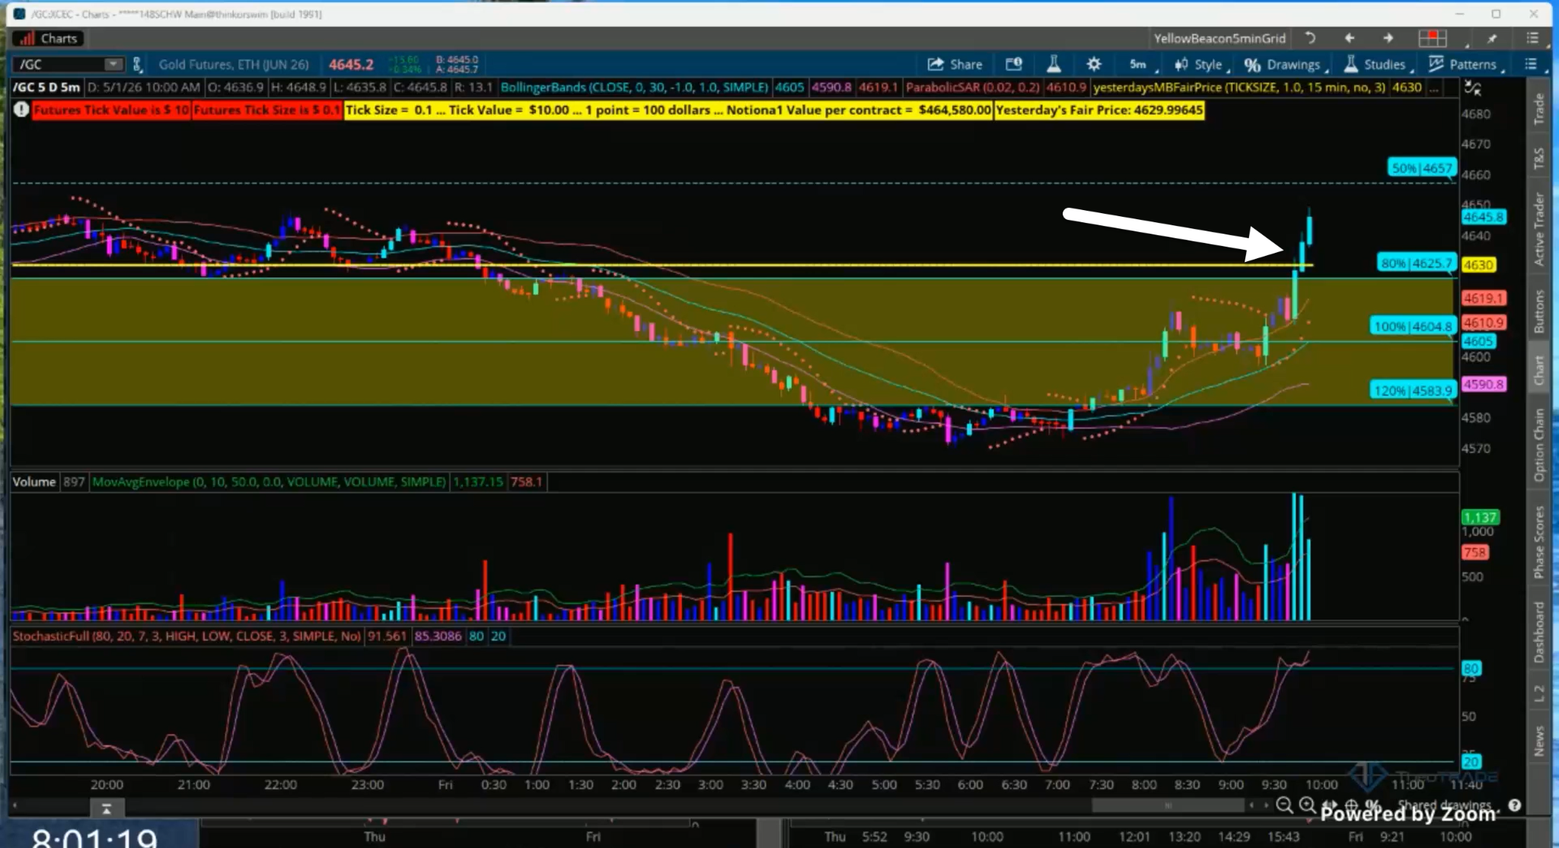The image size is (1559, 848).
Task: Go to previous grid with left arrow
Action: tap(1349, 38)
